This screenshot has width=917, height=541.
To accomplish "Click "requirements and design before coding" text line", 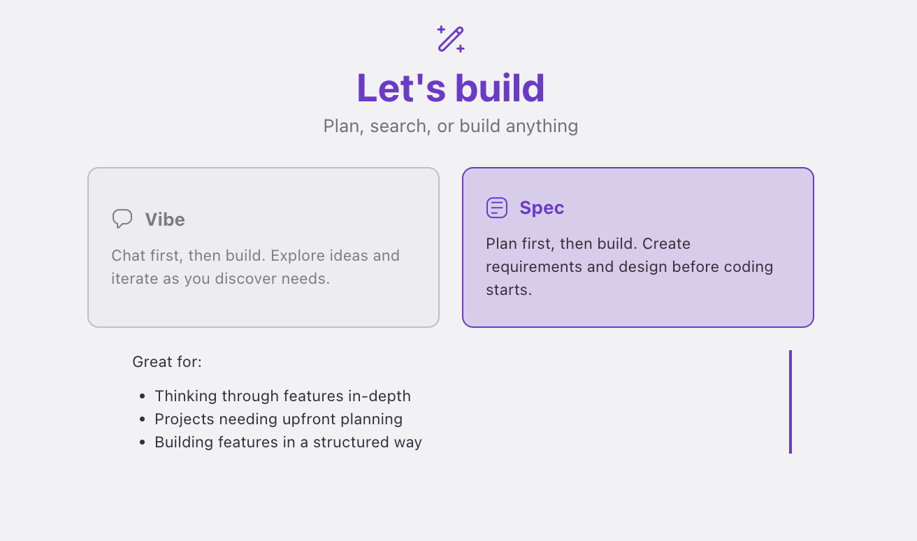I will (630, 267).
